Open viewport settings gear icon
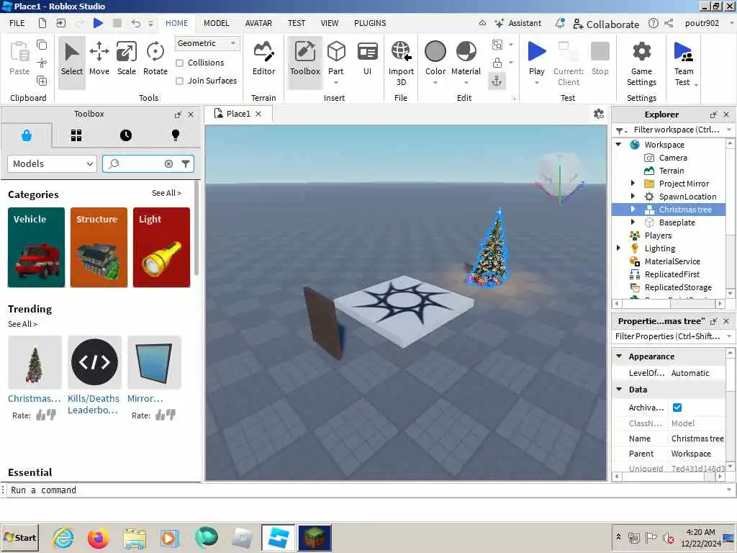The image size is (737, 553). [598, 114]
